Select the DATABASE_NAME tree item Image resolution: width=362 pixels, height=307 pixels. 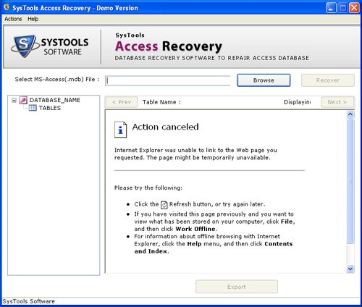[x=55, y=100]
